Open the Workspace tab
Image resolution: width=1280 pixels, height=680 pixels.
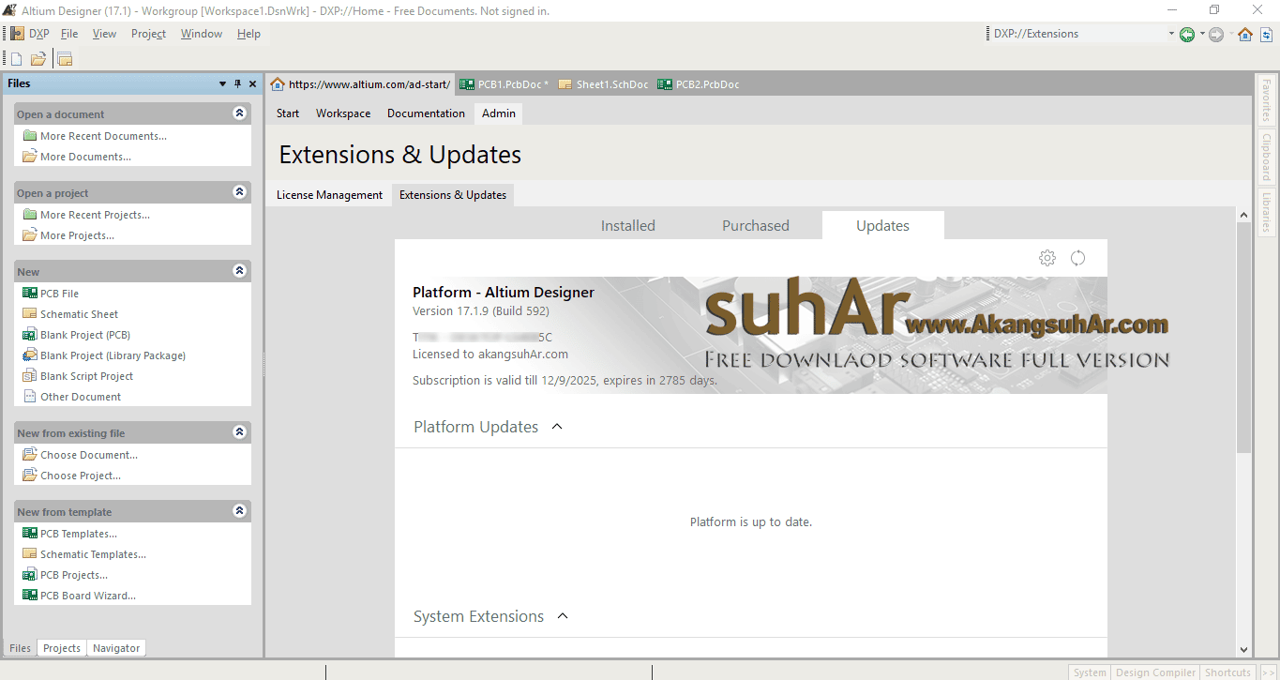pyautogui.click(x=343, y=113)
